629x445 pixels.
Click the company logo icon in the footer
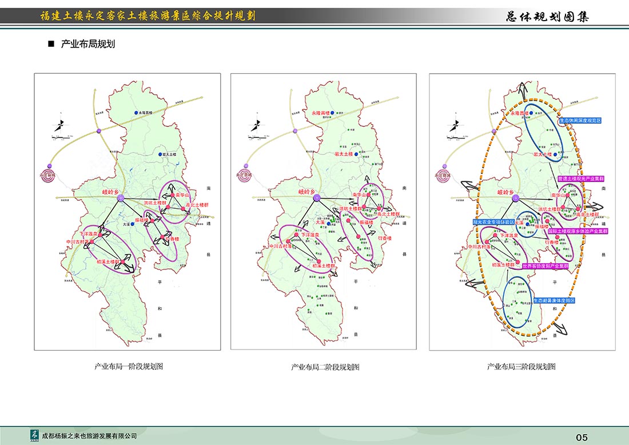click(x=35, y=436)
